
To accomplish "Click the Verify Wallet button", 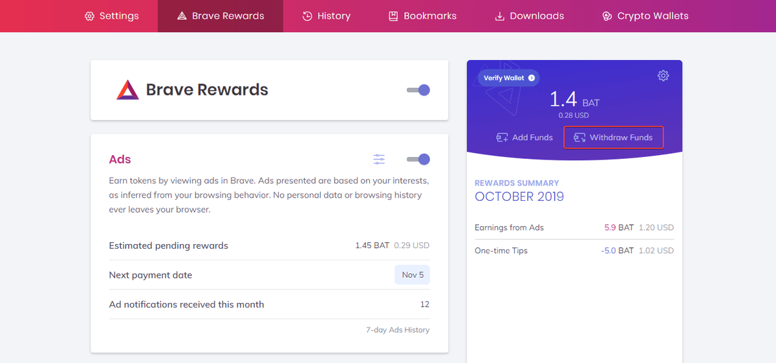I will click(x=508, y=78).
